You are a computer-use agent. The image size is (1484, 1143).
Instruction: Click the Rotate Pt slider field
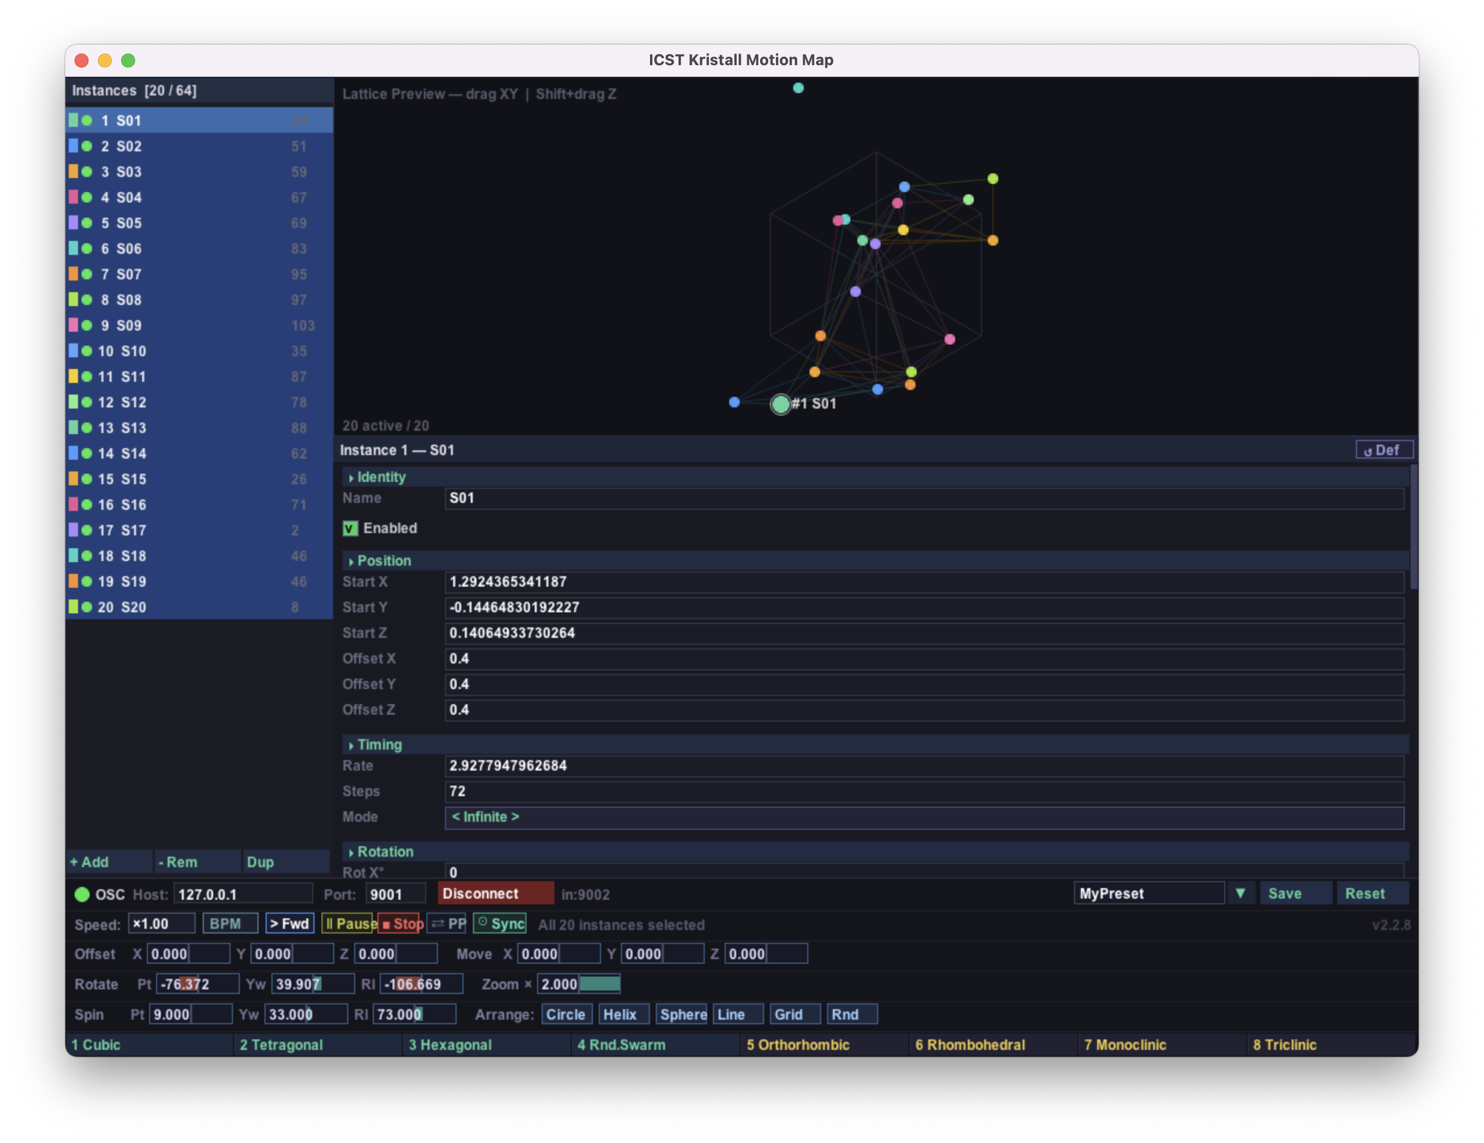(198, 983)
